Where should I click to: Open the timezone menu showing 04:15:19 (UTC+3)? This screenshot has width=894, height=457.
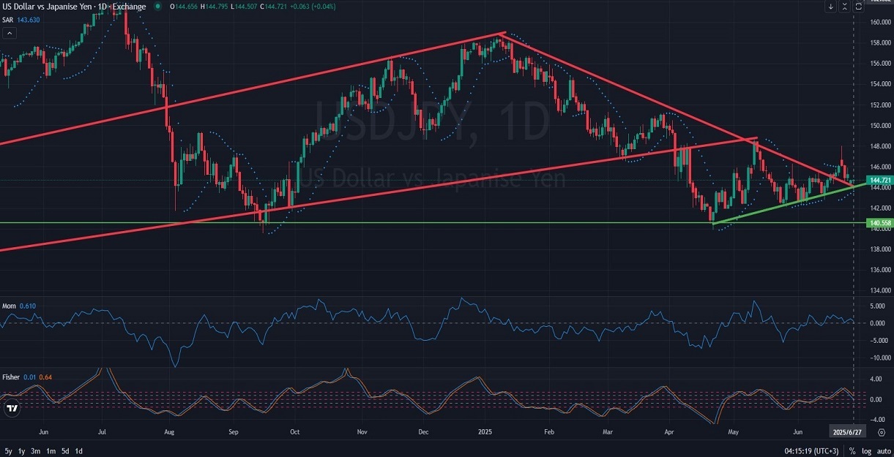point(810,451)
